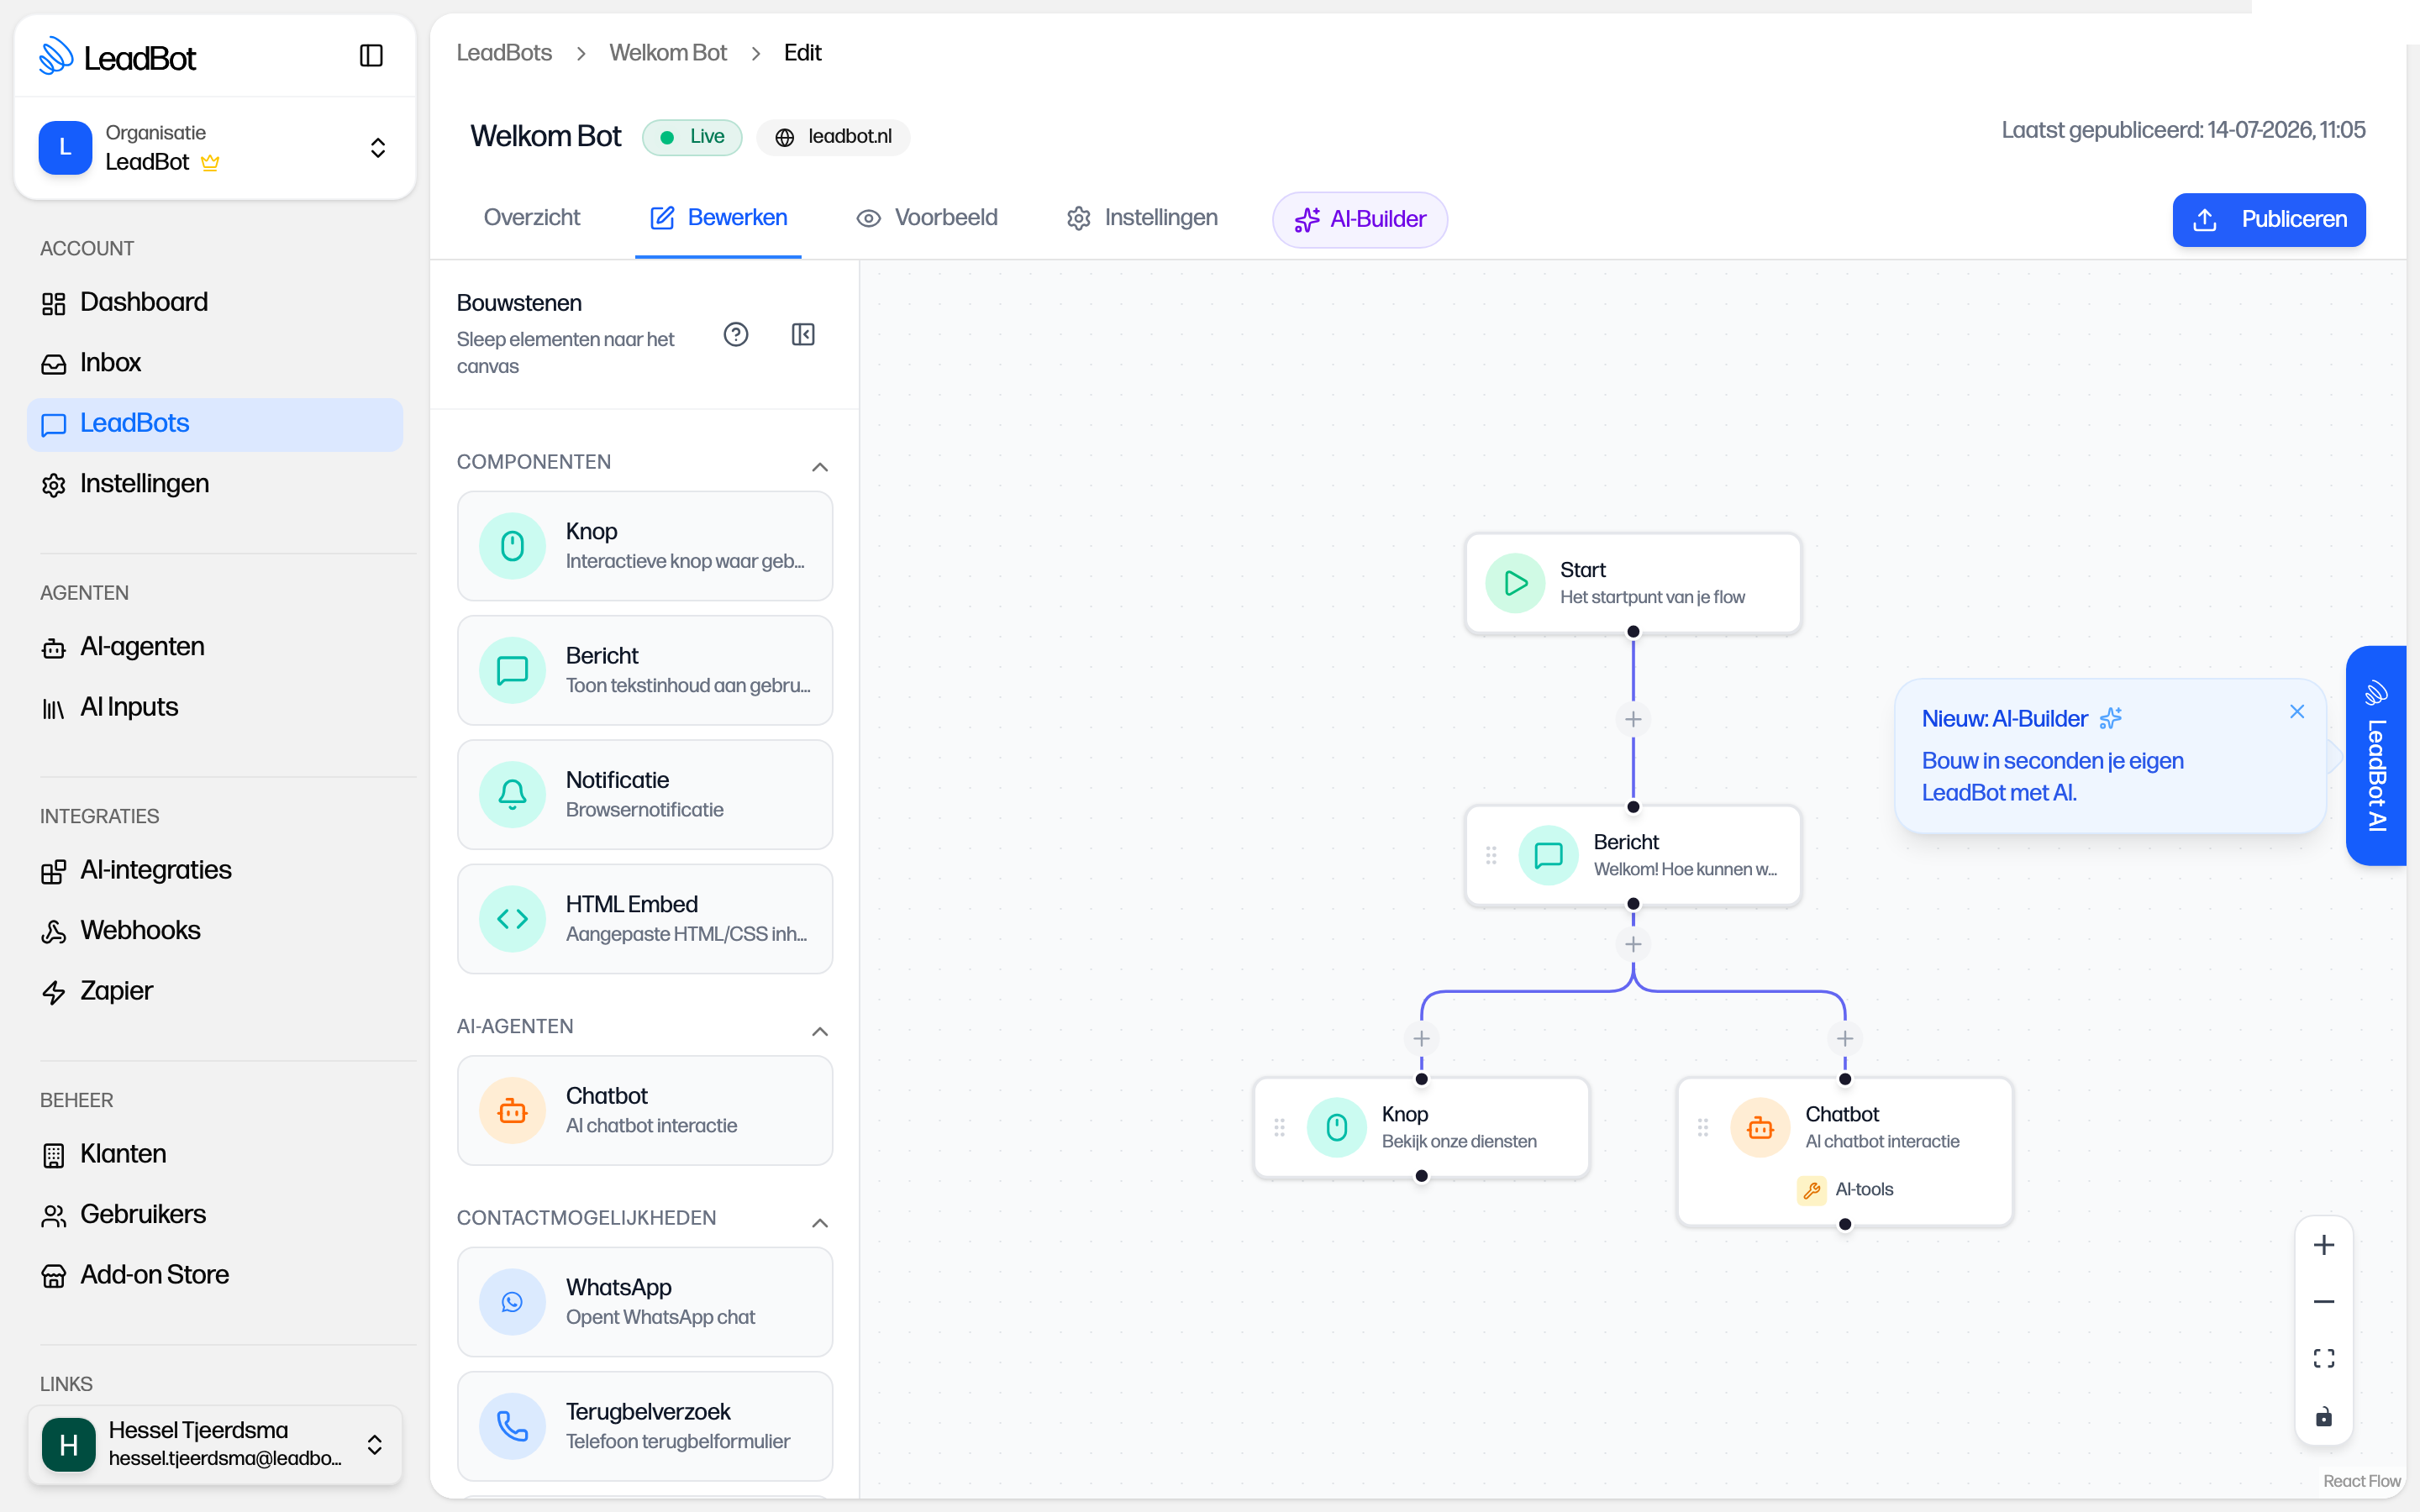Viewport: 2420px width, 1512px height.
Task: Open the AI-Builder button
Action: point(1360,220)
